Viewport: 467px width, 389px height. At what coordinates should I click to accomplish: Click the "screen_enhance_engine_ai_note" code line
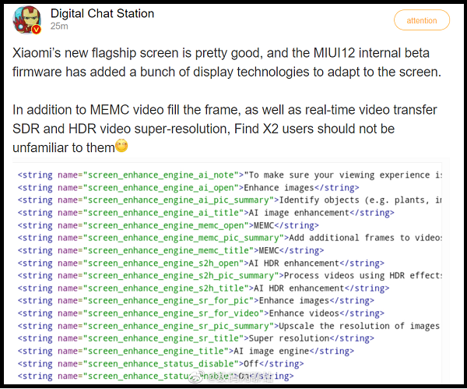click(x=230, y=175)
